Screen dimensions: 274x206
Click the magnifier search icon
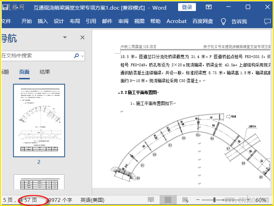click(76, 56)
